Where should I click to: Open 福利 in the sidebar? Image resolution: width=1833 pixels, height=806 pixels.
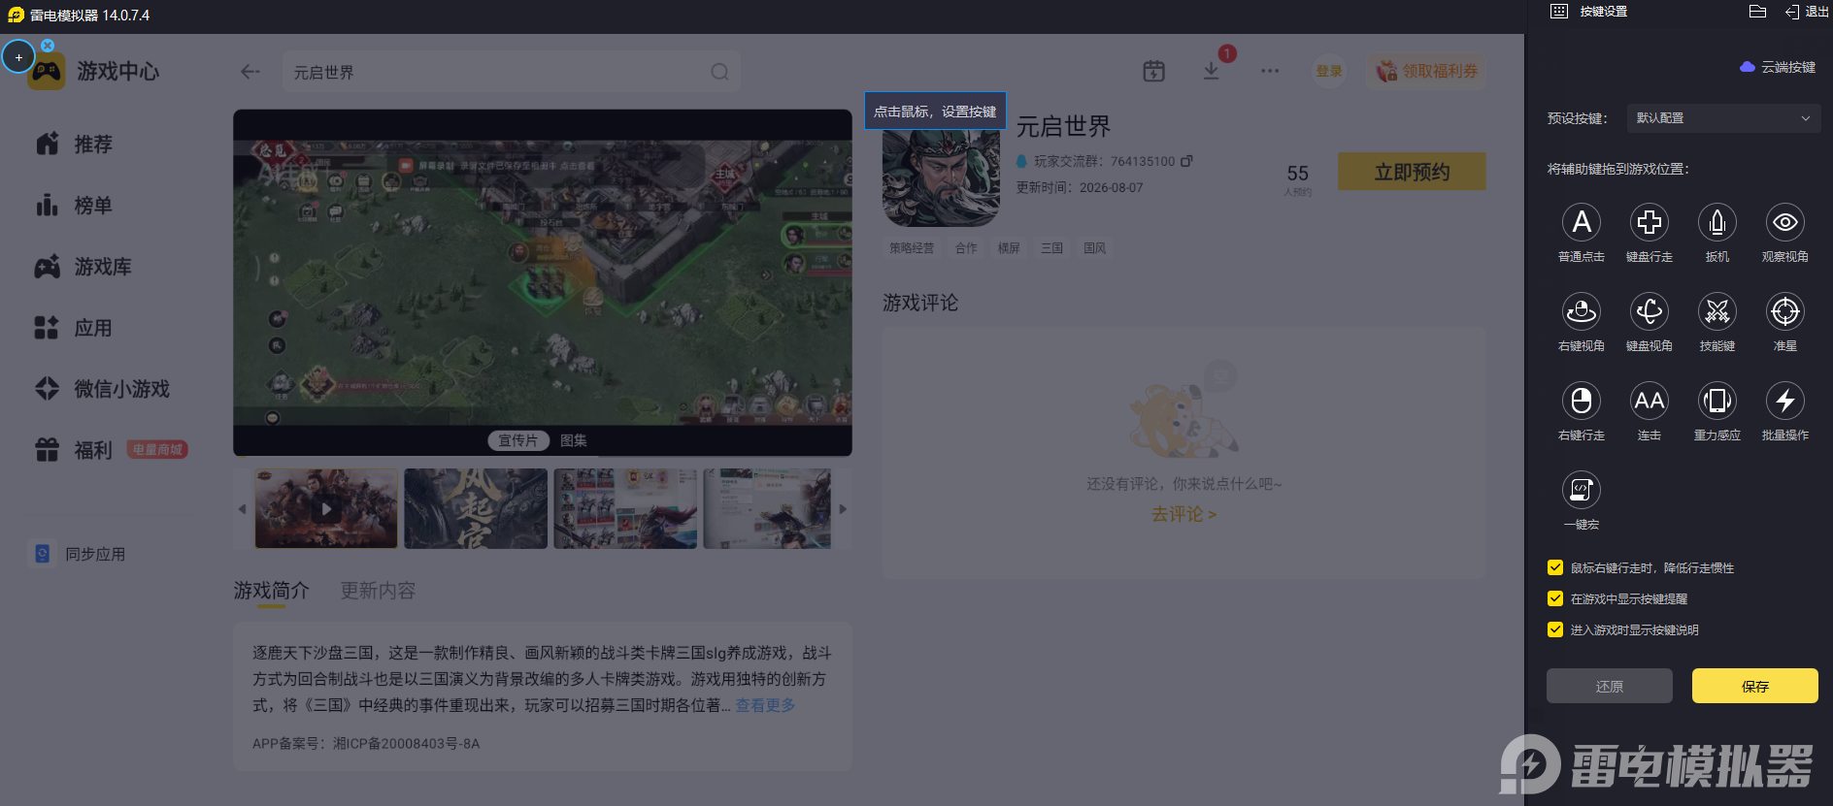click(74, 450)
